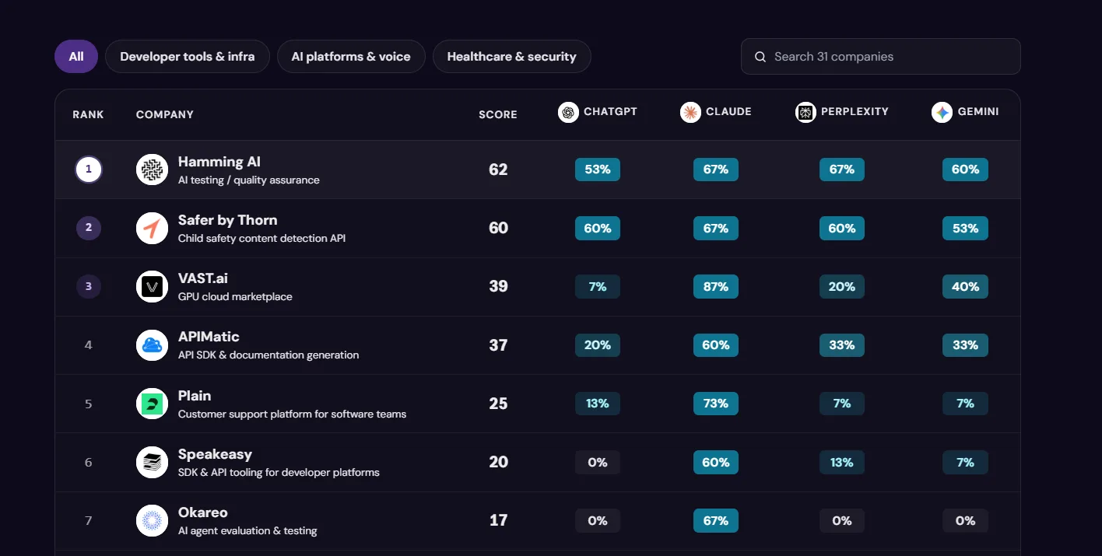Click the VAST.ai logo
This screenshot has width=1102, height=556.
152,286
